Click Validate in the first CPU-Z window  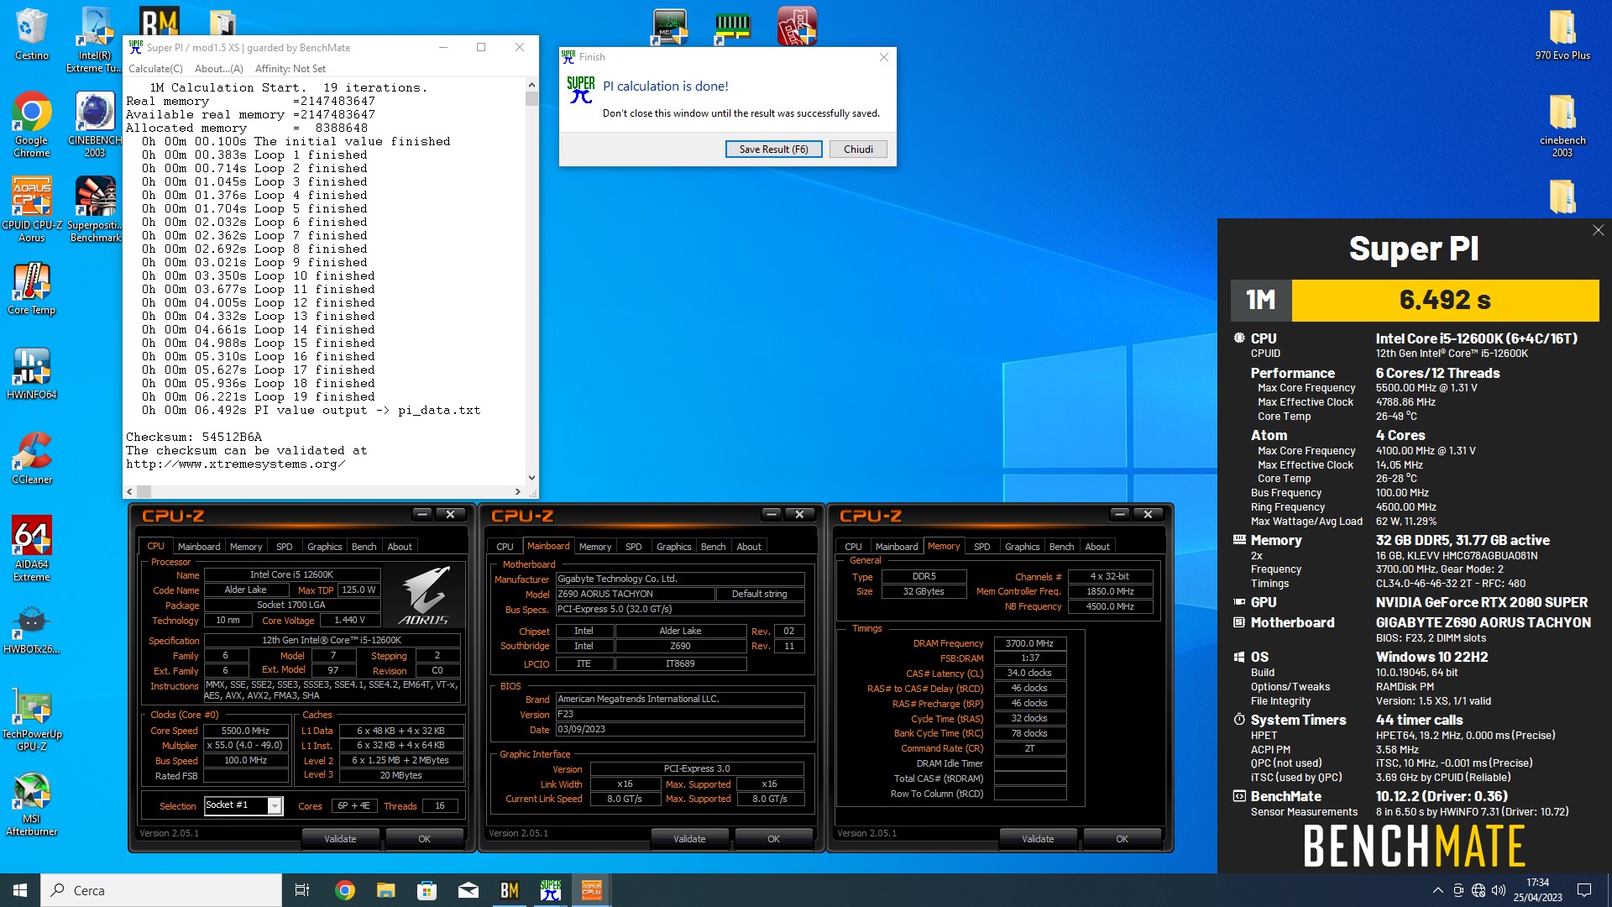pos(340,839)
